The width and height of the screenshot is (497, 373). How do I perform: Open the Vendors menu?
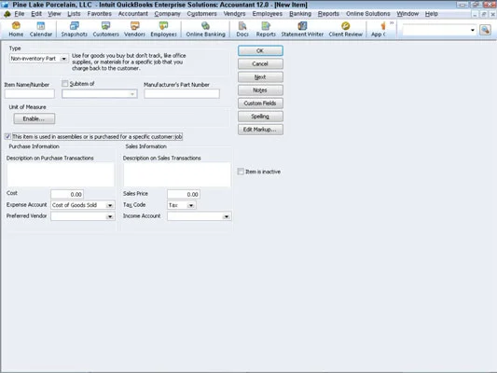[234, 14]
